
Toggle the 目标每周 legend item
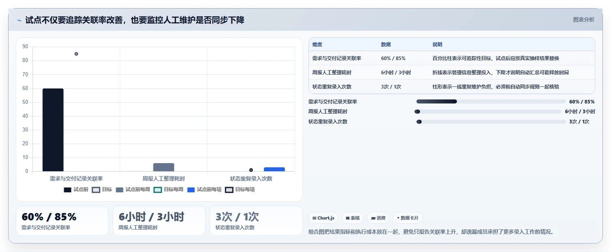click(x=168, y=190)
